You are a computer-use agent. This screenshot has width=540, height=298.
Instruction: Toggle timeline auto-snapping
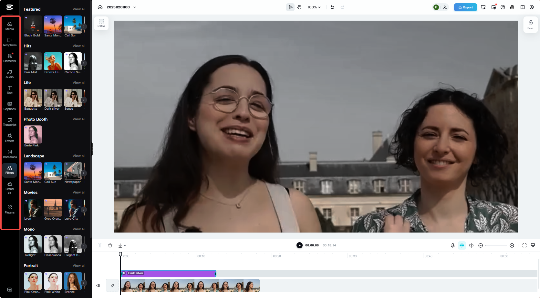(462, 245)
